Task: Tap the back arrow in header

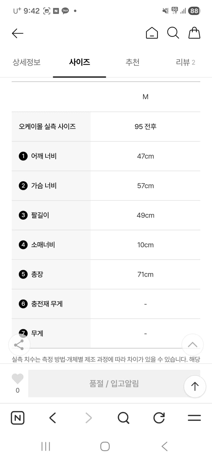Action: point(17,33)
